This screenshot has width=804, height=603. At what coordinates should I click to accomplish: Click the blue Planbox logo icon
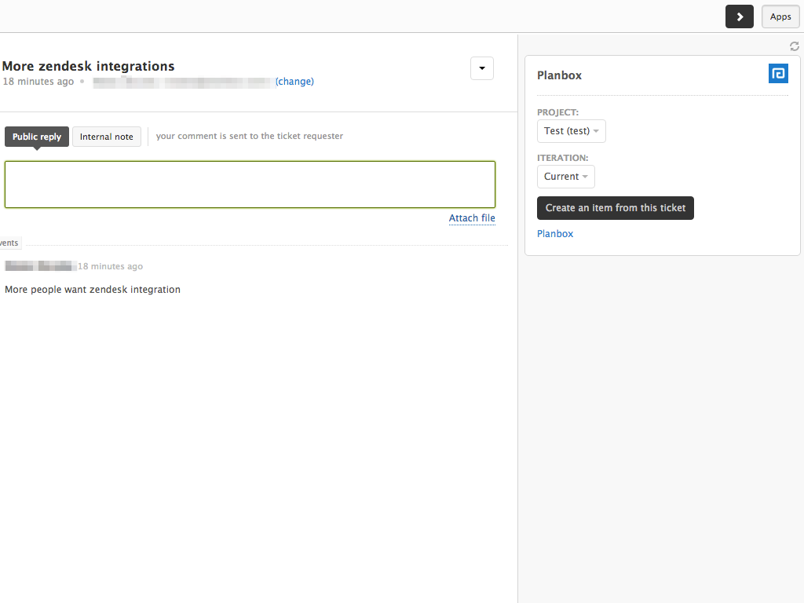(777, 74)
